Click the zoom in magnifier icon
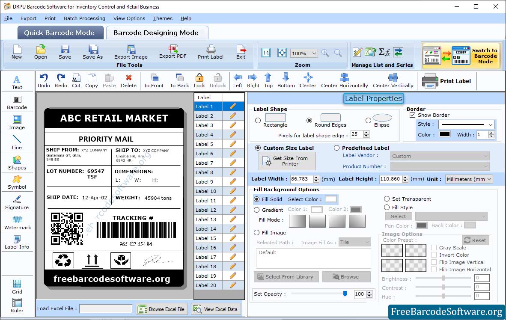 [x=325, y=53]
